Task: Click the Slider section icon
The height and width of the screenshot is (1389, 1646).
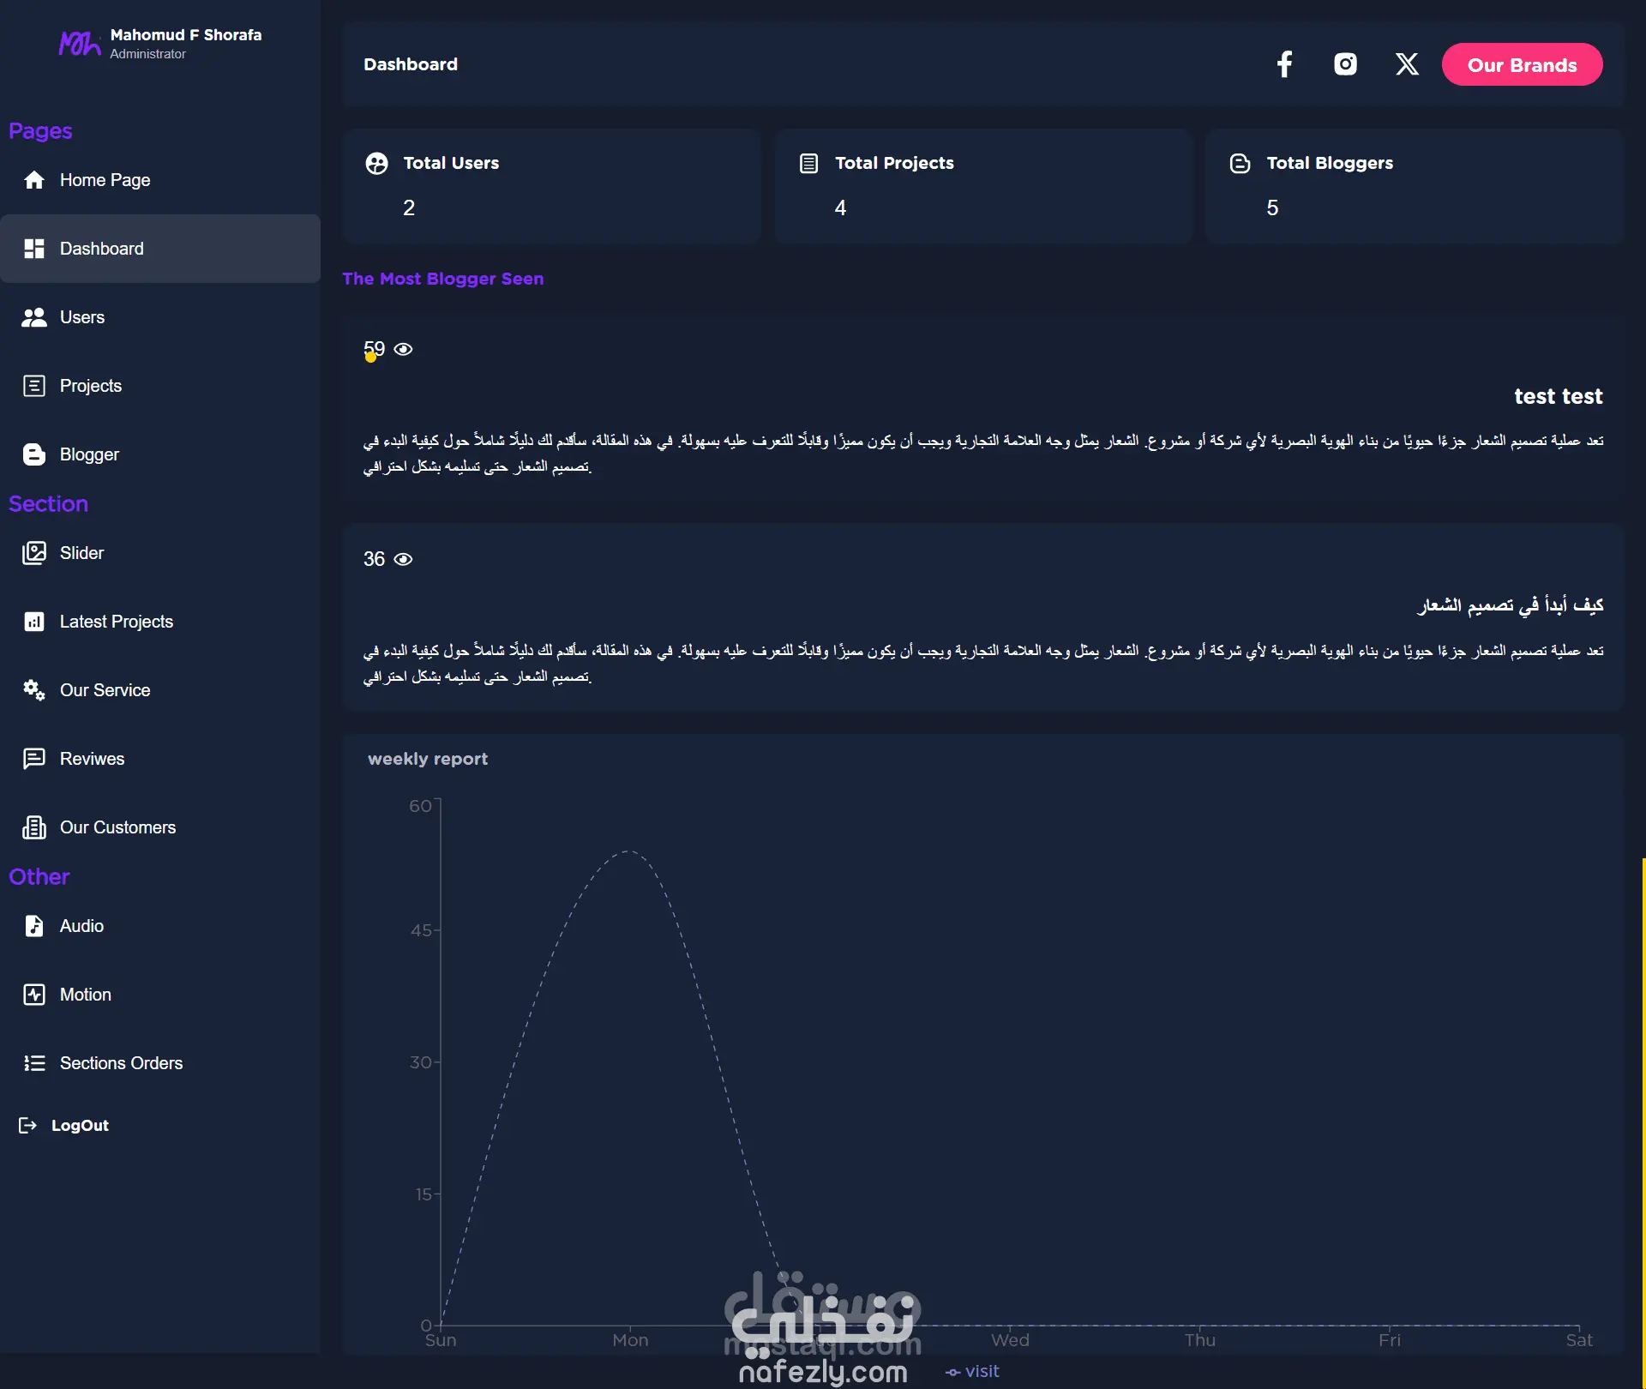Action: (34, 553)
